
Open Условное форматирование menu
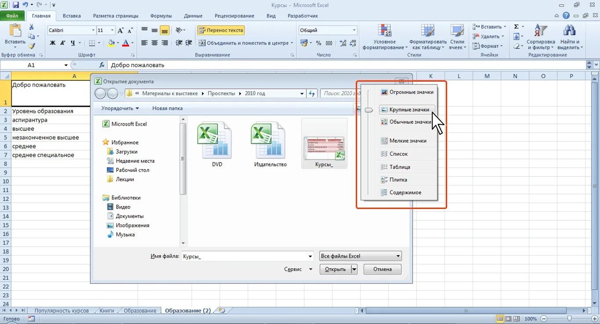point(385,37)
